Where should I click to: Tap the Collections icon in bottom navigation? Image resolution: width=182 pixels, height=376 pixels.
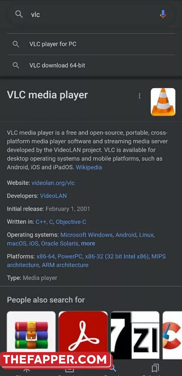pos(155,368)
